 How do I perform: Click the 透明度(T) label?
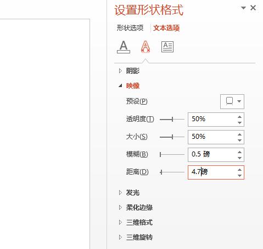pos(140,119)
